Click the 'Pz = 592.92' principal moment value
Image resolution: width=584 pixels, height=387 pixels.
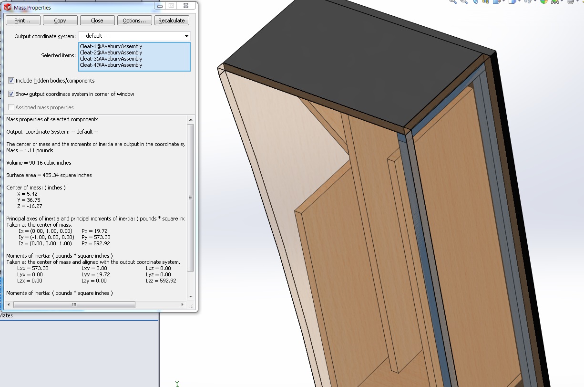[96, 243]
